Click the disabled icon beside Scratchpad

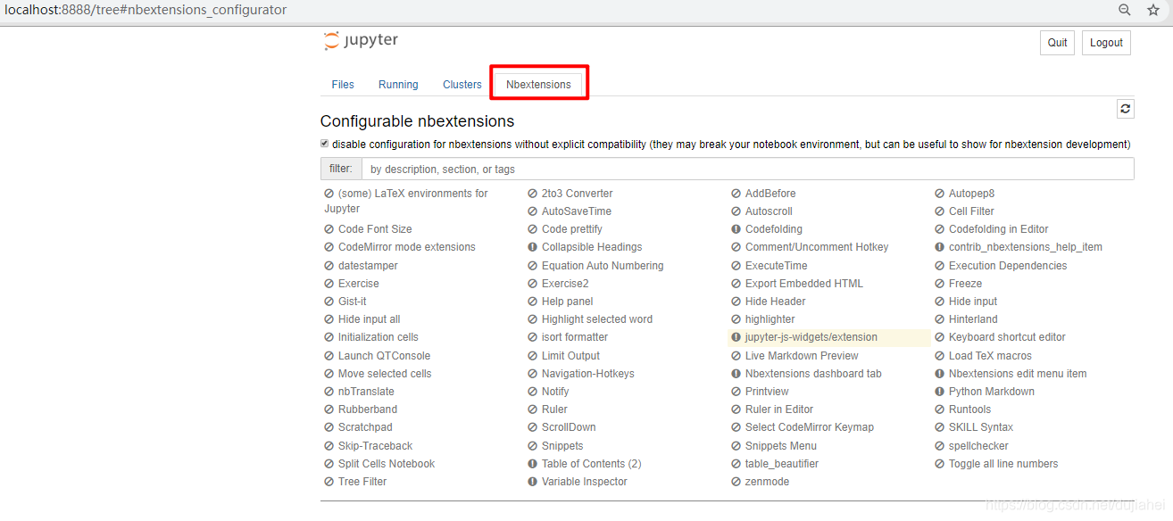[329, 427]
